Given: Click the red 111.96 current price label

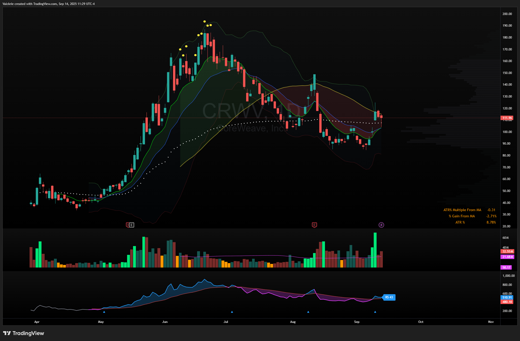Looking at the screenshot, I should pos(507,118).
